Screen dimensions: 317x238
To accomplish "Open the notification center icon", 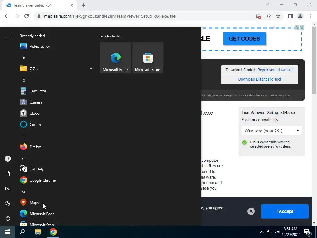I will click(307, 232).
